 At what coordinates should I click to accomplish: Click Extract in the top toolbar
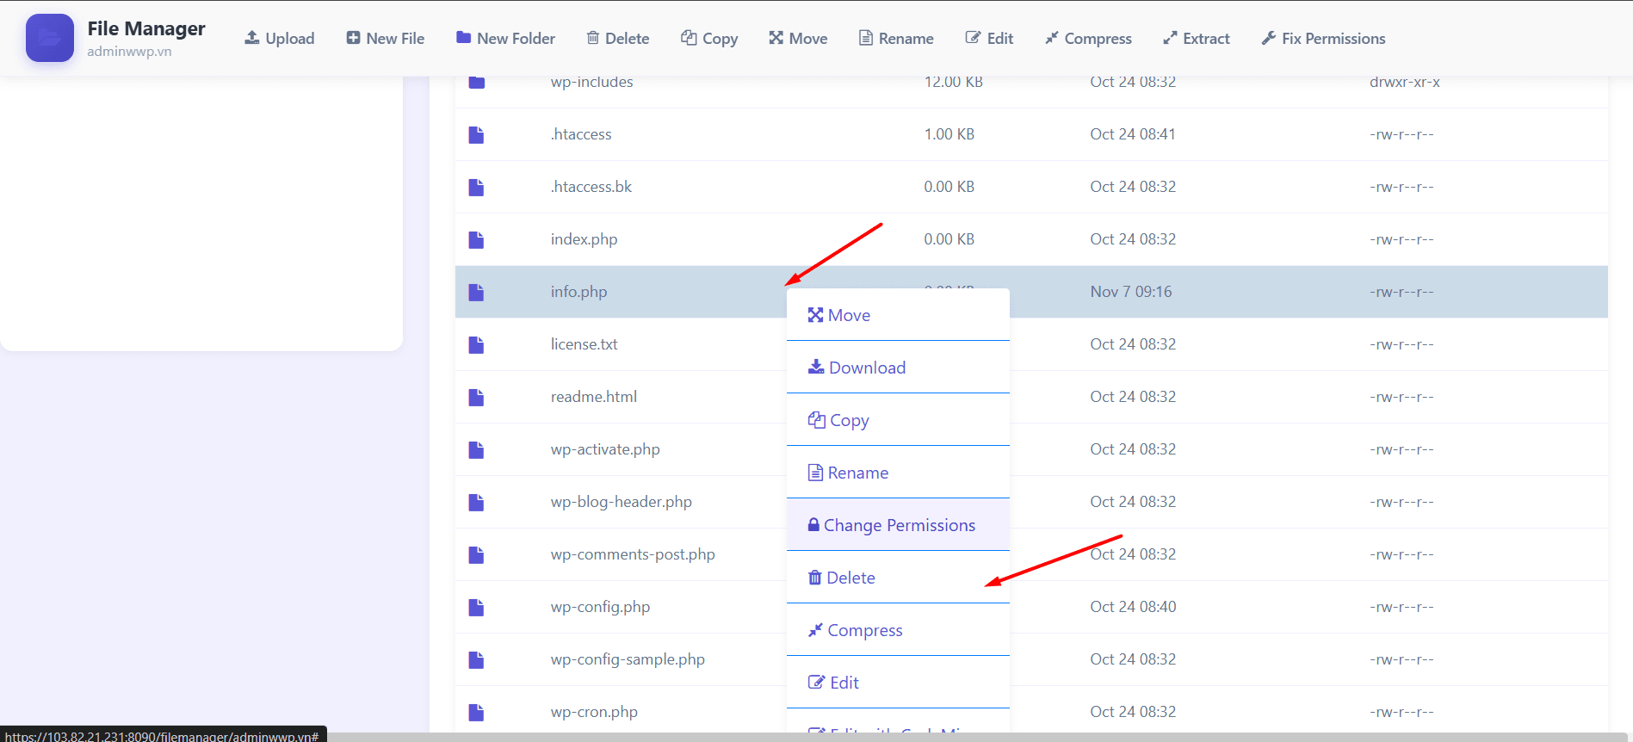point(1197,39)
